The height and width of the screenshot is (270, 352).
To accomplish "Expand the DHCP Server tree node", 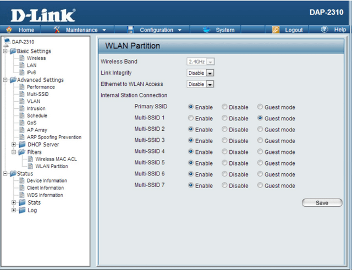I will pos(14,145).
